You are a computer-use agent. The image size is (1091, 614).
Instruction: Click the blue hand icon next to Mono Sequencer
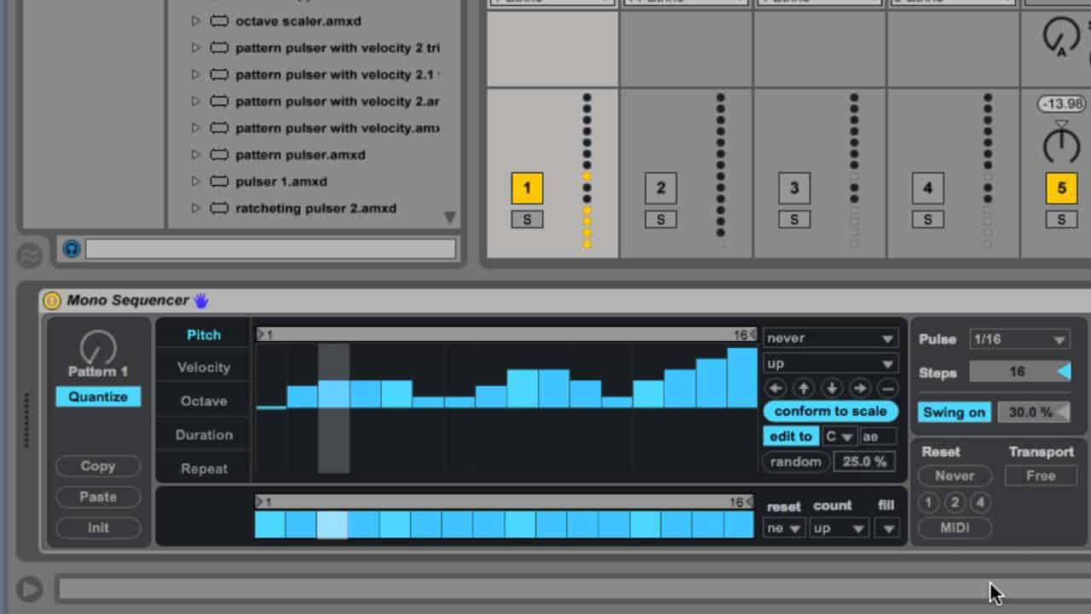click(x=201, y=300)
